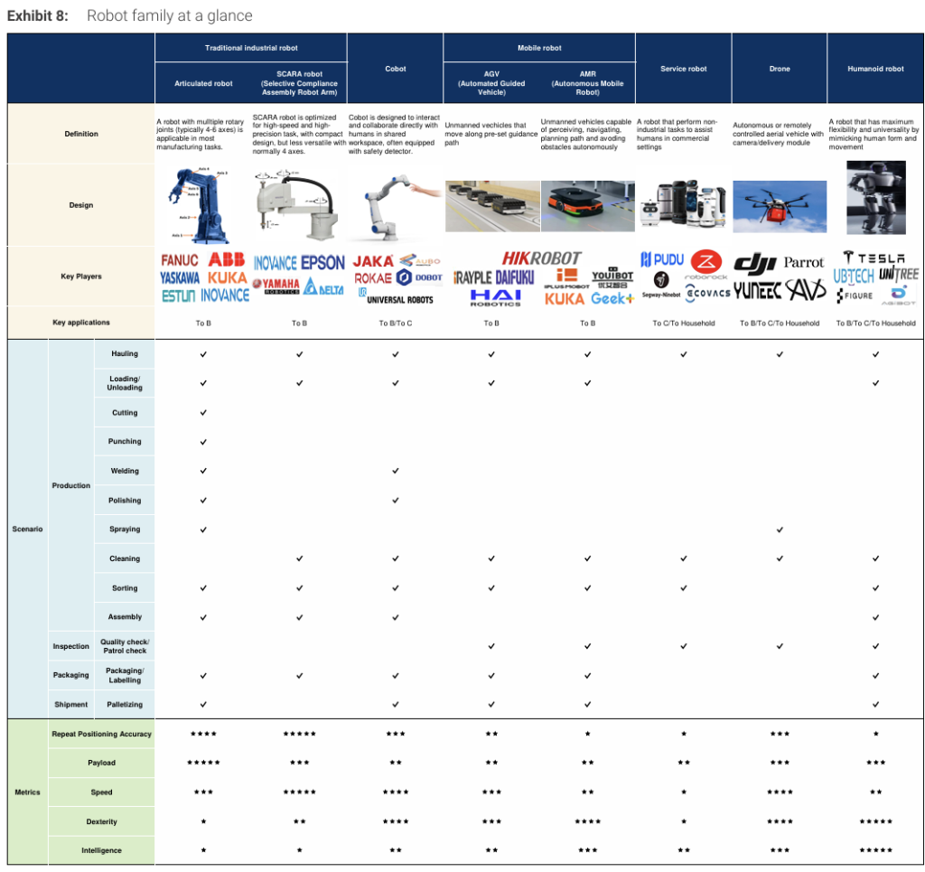This screenshot has height=872, width=925.
Task: Click the ECOVACS logo
Action: coord(708,293)
